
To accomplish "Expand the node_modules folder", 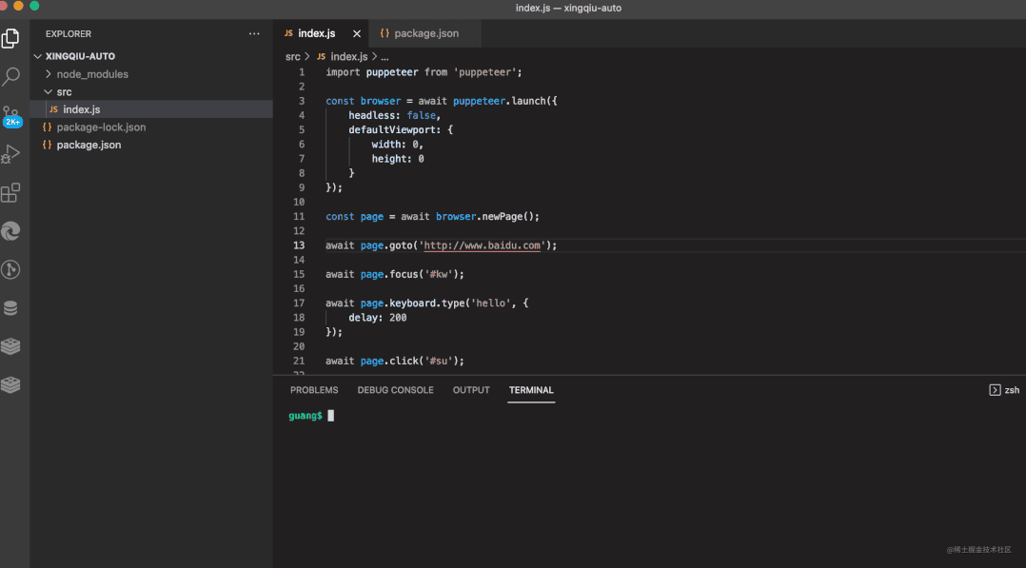I will tap(48, 74).
